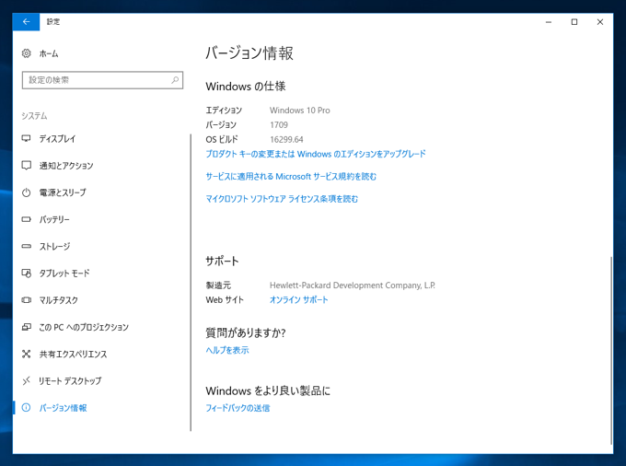The width and height of the screenshot is (626, 466).
Task: Click the バージョン情報 info circle icon
Action: click(27, 408)
